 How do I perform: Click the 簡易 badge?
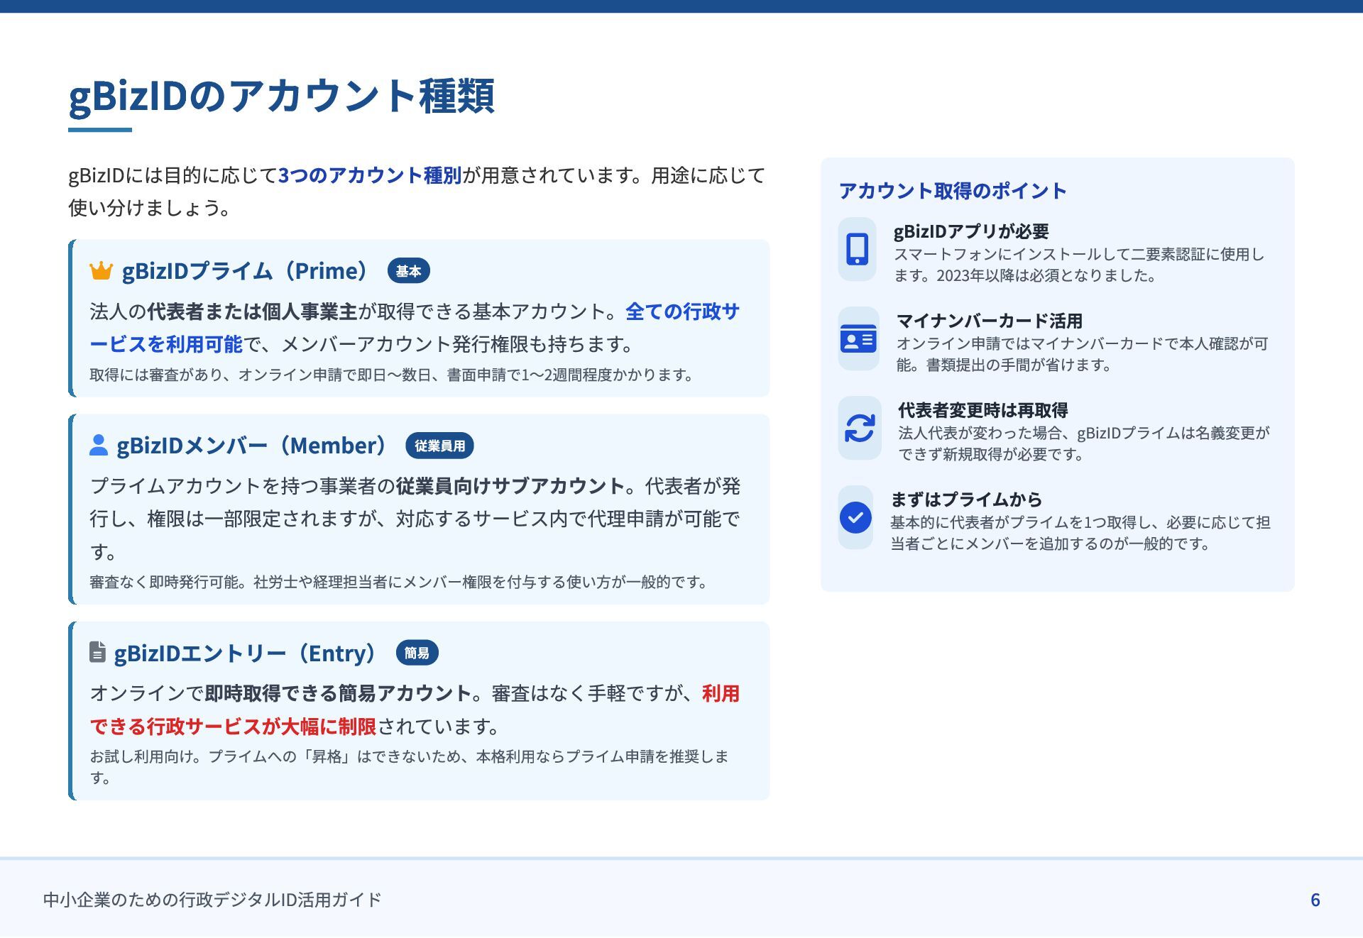click(417, 653)
